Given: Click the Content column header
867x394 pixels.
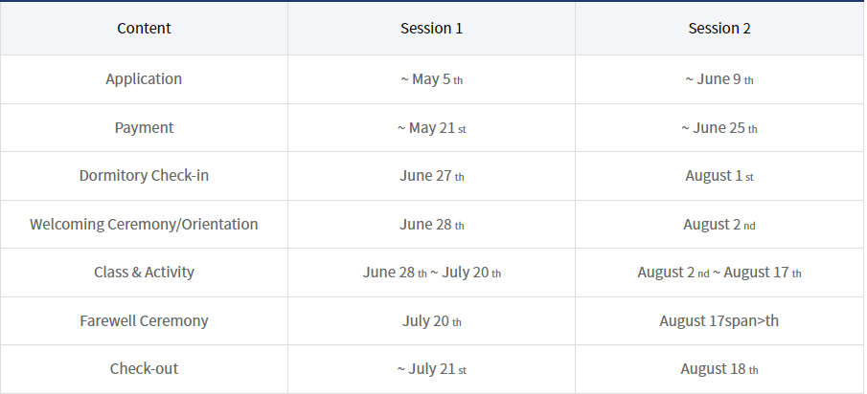Looking at the screenshot, I should [x=144, y=28].
